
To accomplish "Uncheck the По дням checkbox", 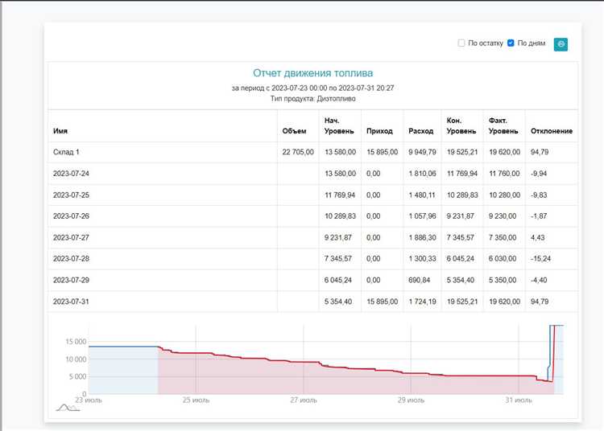I will point(511,43).
